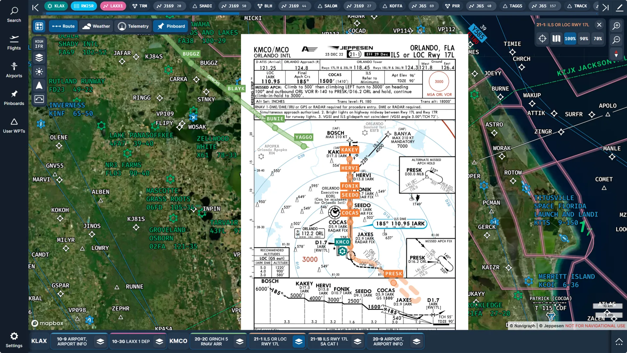The image size is (627, 353).
Task: Zoom out on the map
Action: 616,40
